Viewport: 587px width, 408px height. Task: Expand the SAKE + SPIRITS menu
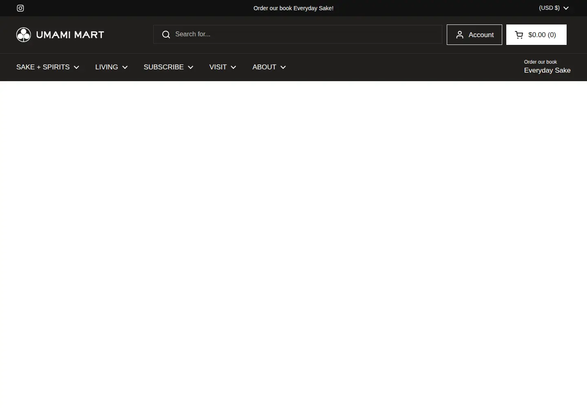pos(48,67)
